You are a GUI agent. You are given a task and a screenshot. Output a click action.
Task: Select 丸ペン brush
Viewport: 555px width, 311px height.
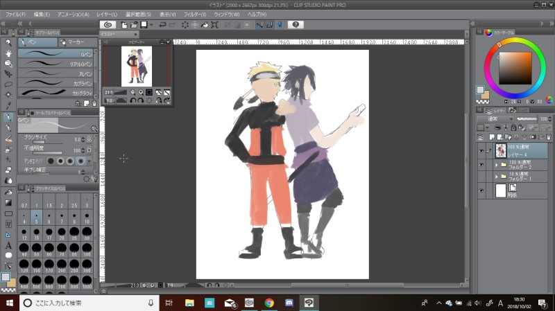[55, 73]
